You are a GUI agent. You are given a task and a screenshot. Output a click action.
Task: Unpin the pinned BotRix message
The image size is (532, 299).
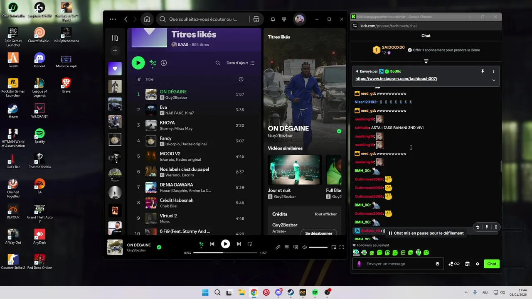pos(483,71)
